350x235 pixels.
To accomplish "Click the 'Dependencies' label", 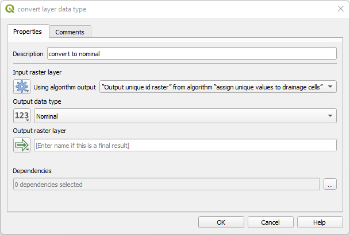I will 32,171.
